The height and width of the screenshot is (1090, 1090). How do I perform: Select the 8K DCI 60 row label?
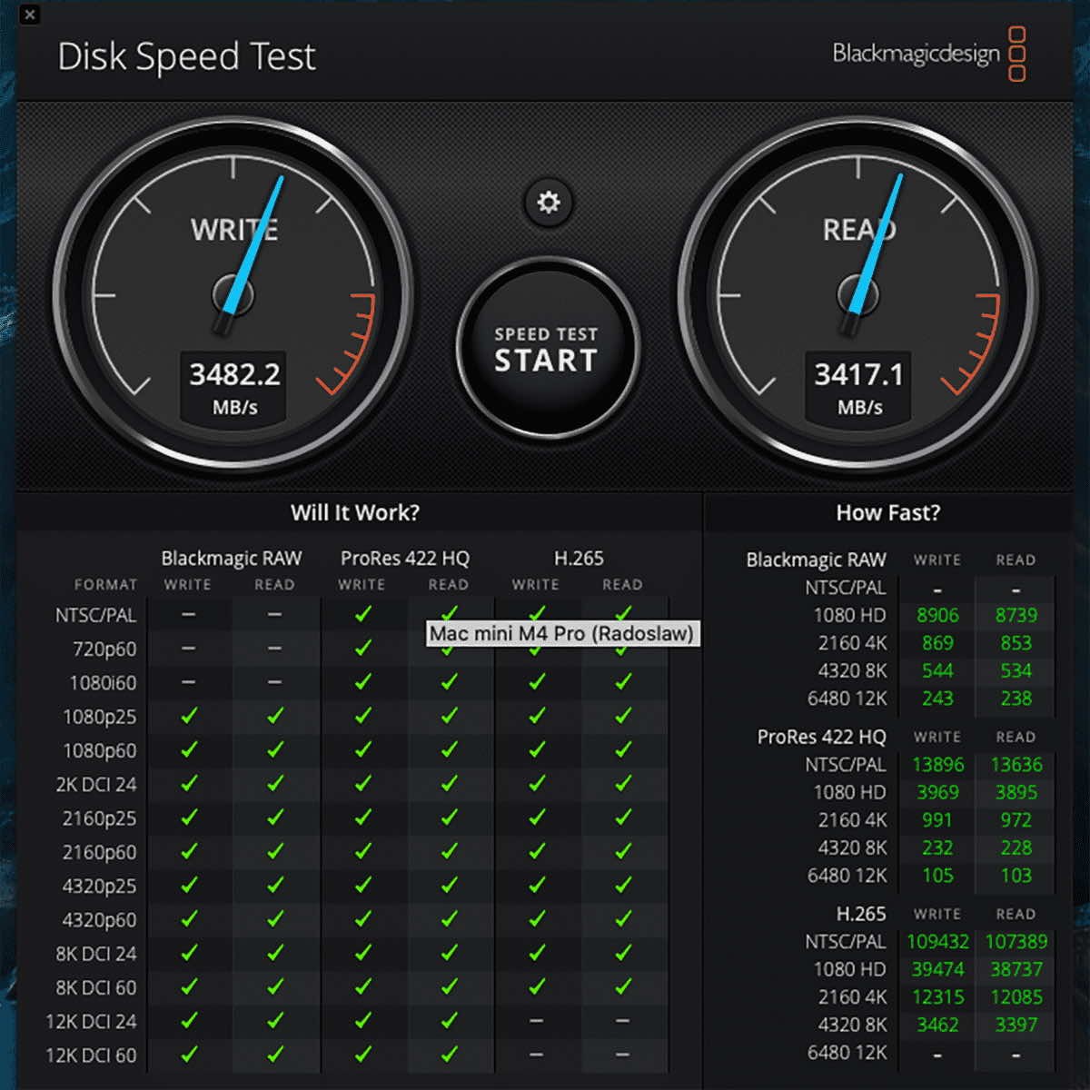point(96,987)
